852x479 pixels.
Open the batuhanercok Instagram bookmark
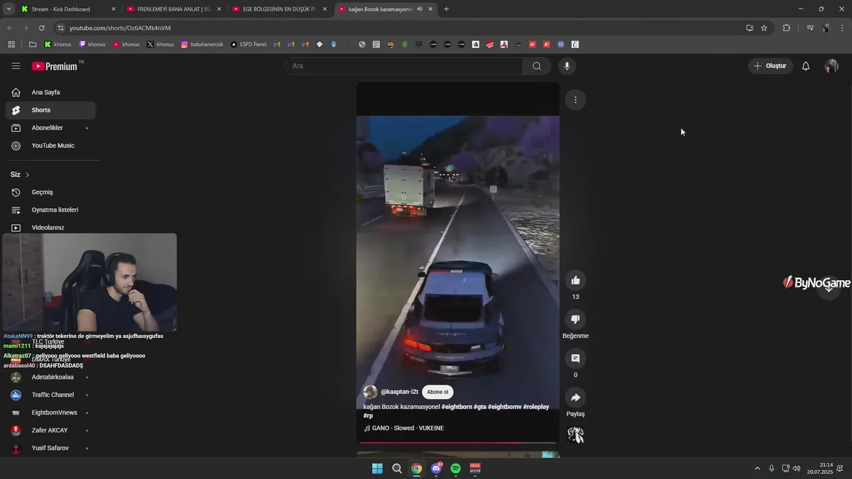point(202,45)
